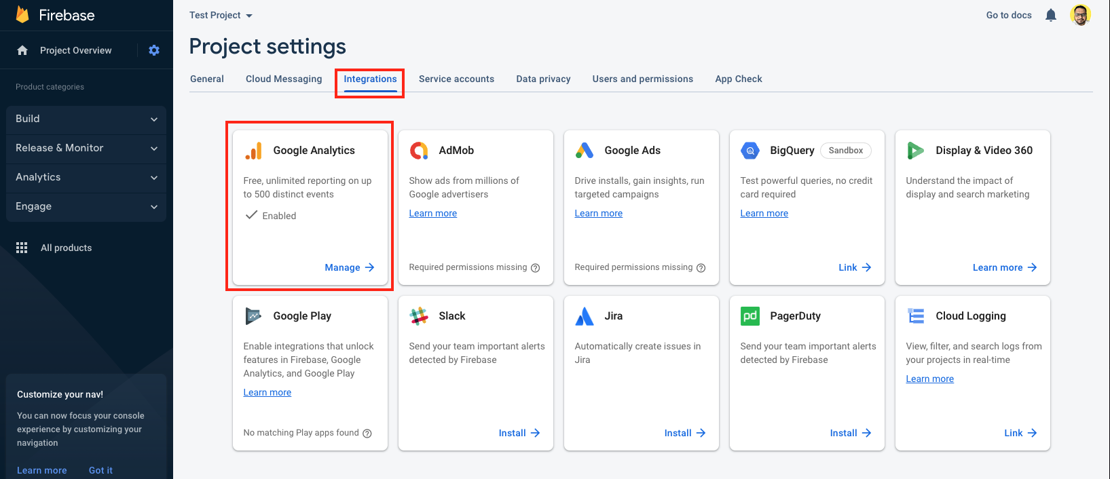This screenshot has width=1110, height=479.
Task: Click the Project Overview home icon
Action: [x=22, y=50]
